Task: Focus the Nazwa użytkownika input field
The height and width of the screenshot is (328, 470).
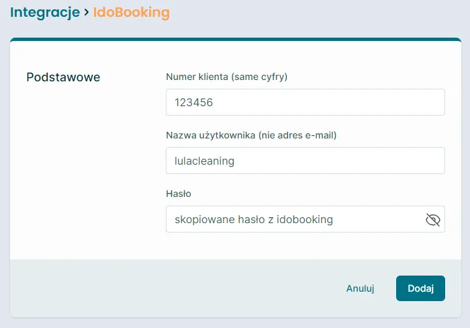Action: [x=305, y=161]
